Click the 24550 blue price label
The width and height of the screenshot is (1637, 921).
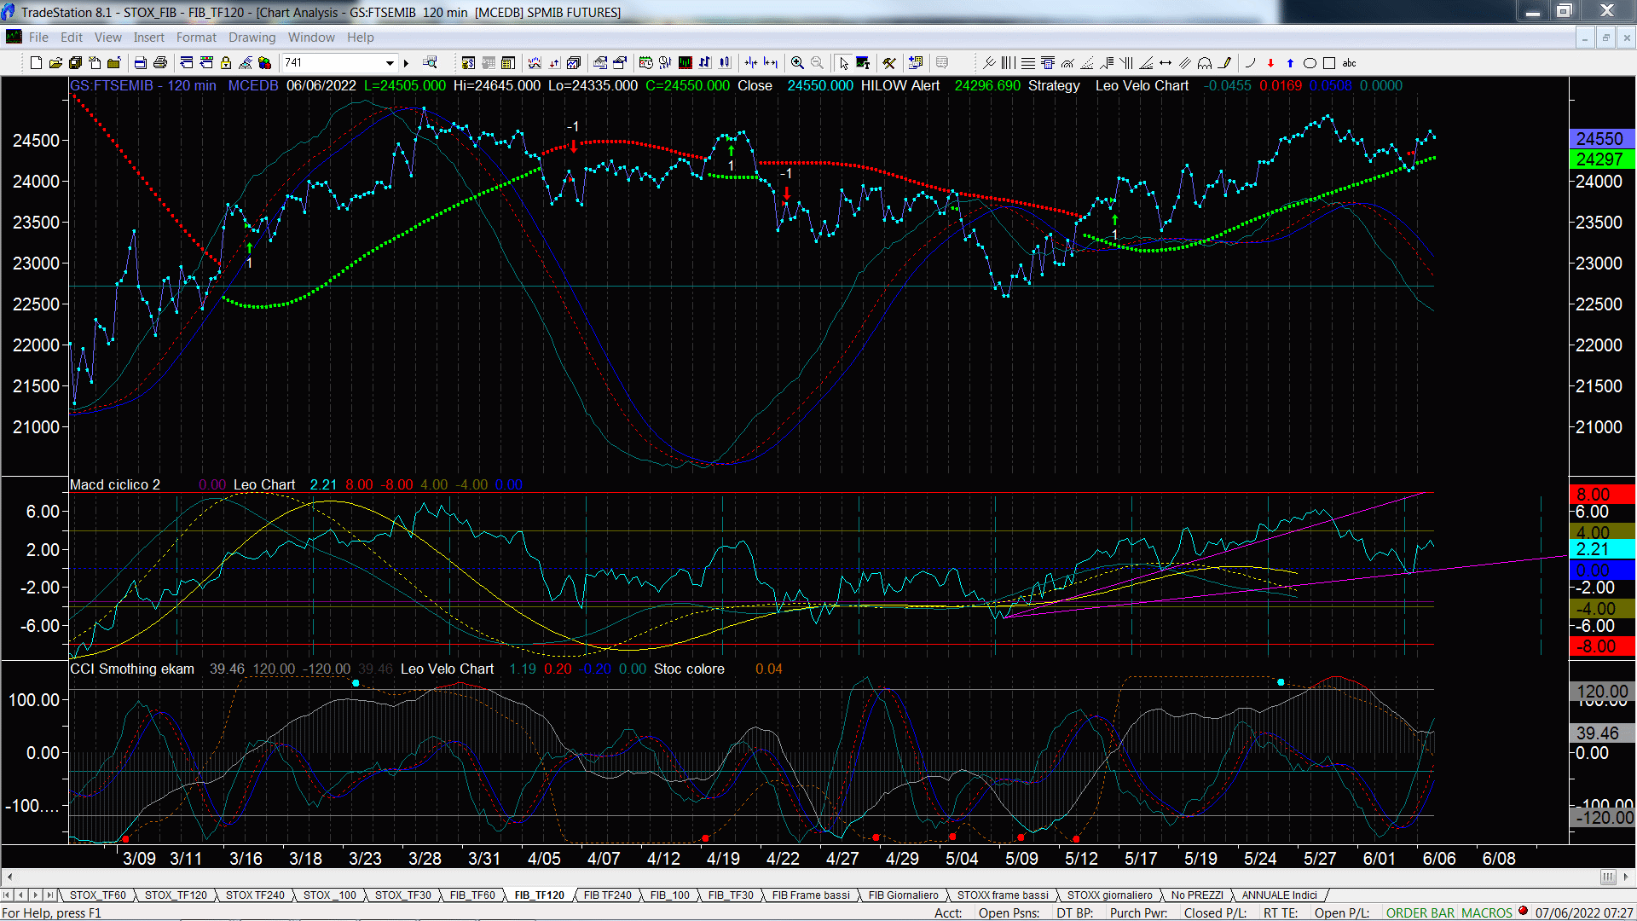(x=1601, y=139)
